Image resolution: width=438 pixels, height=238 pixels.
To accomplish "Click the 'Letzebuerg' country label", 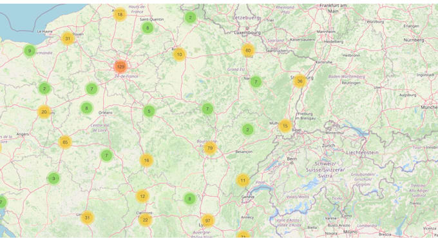I will point(246,17).
